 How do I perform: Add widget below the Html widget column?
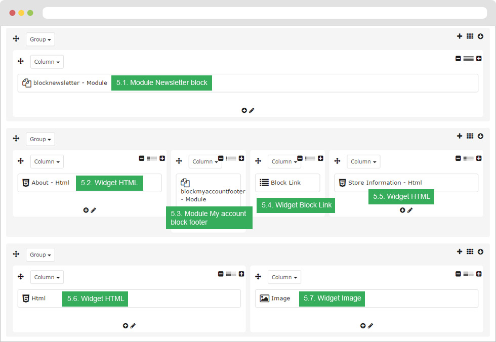(126, 326)
